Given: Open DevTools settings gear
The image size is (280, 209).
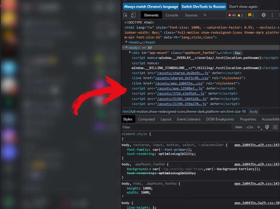Looking at the screenshot, I should coord(264,15).
